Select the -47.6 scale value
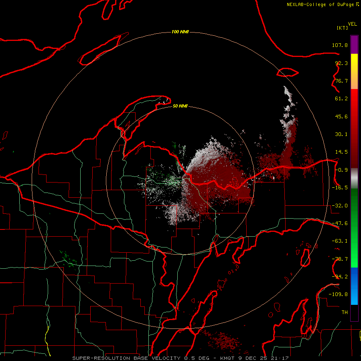The image size is (361, 361). [x=340, y=223]
